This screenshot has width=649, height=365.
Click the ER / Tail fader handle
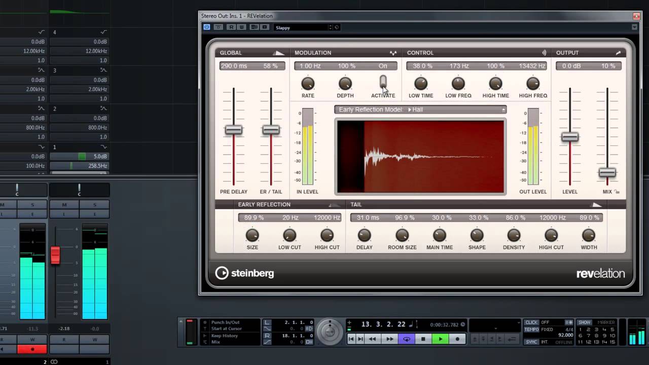coord(271,130)
